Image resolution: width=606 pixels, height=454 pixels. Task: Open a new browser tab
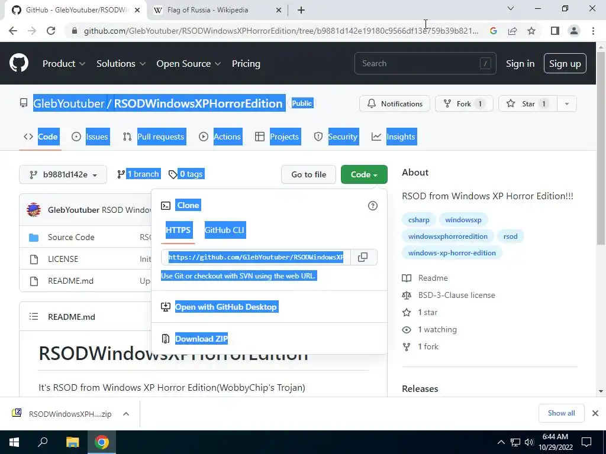(x=301, y=11)
